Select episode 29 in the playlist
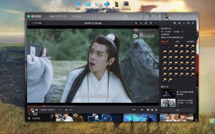The image size is (215, 134). coord(186,70)
